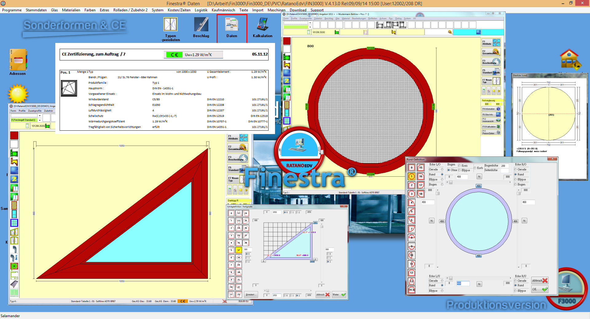Screen dimensions: 590x319
Task: Choose shape 15 in Rund-Definition dialog
Action: click(421, 168)
